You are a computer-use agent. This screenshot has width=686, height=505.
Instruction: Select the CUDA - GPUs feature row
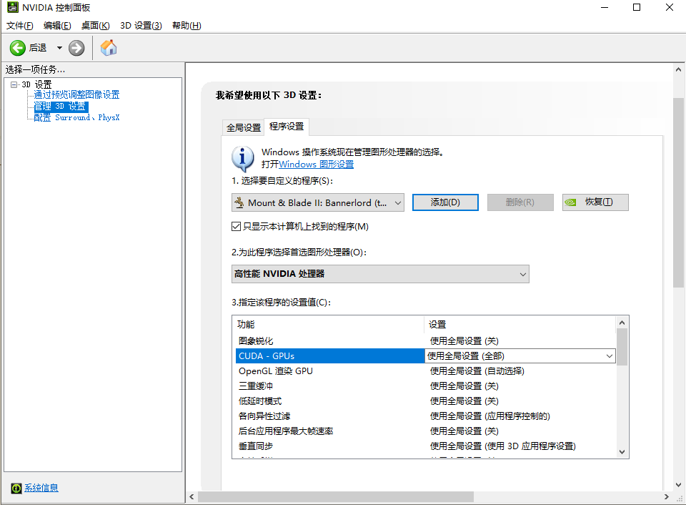pos(330,356)
